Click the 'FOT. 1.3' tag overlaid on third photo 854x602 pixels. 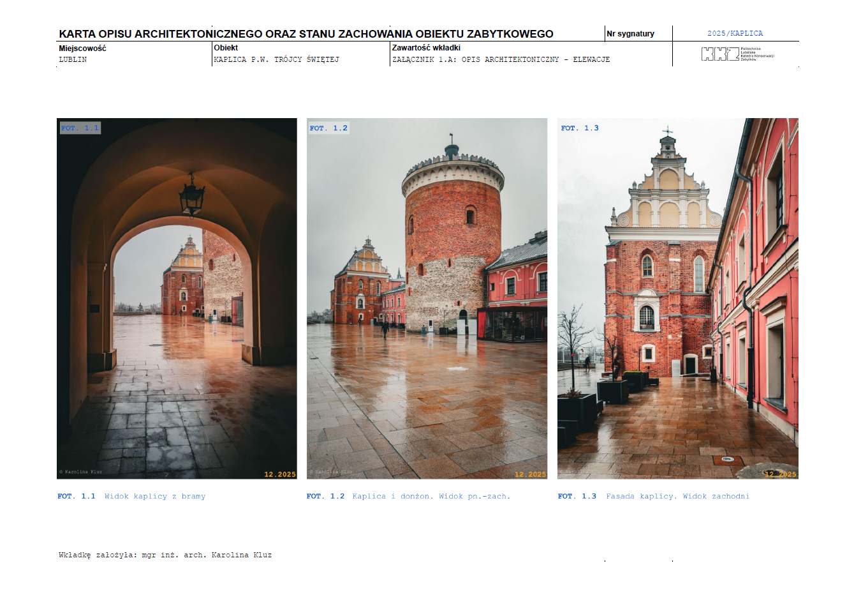580,128
